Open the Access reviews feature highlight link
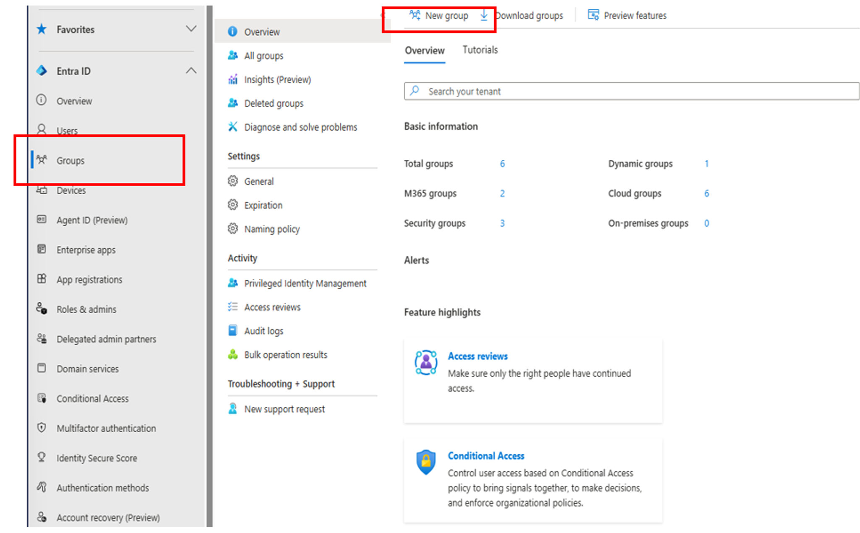The height and width of the screenshot is (533, 860). 477,356
